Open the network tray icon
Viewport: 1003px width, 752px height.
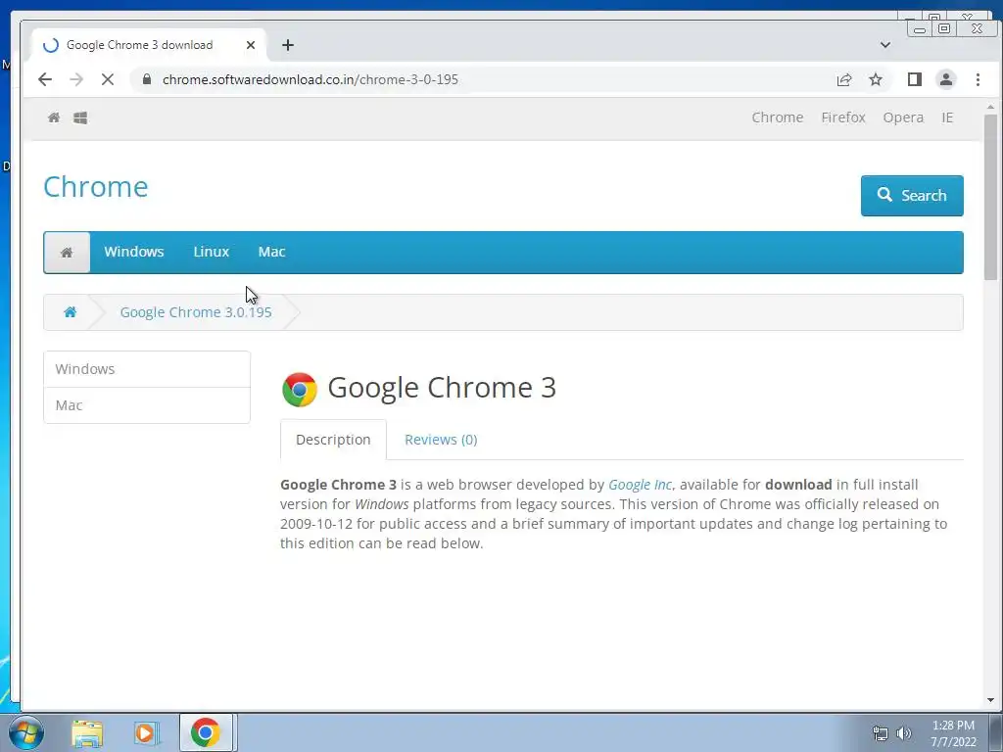[881, 733]
